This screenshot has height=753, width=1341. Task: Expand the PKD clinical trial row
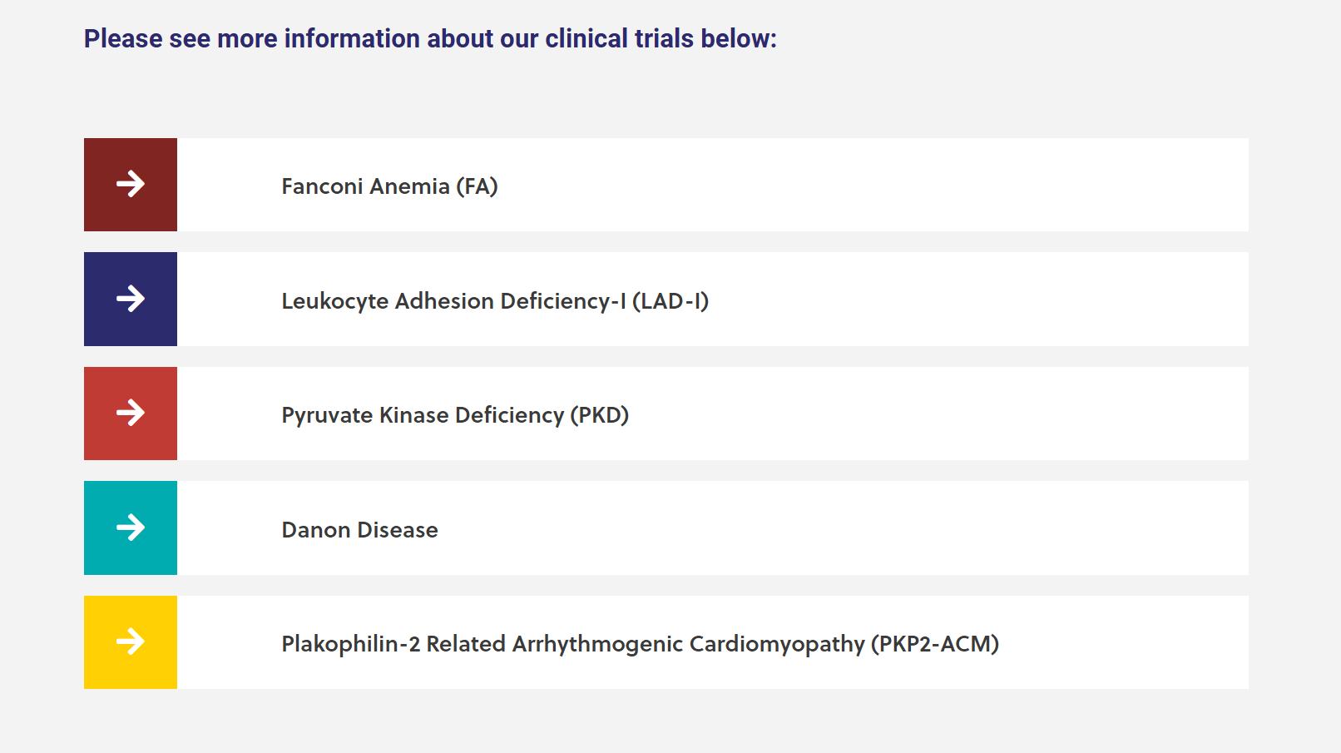[x=915, y=414]
